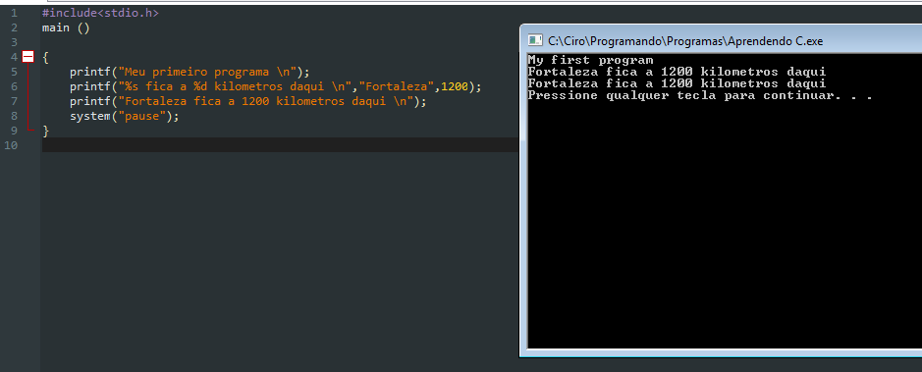Click the number 1200 in the printf arguments
Viewport: 922px width, 372px height.
coord(455,87)
